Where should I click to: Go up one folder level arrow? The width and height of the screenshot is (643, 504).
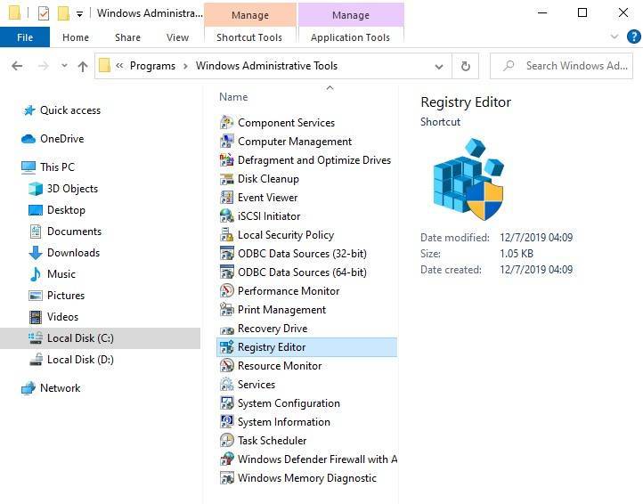pyautogui.click(x=83, y=66)
